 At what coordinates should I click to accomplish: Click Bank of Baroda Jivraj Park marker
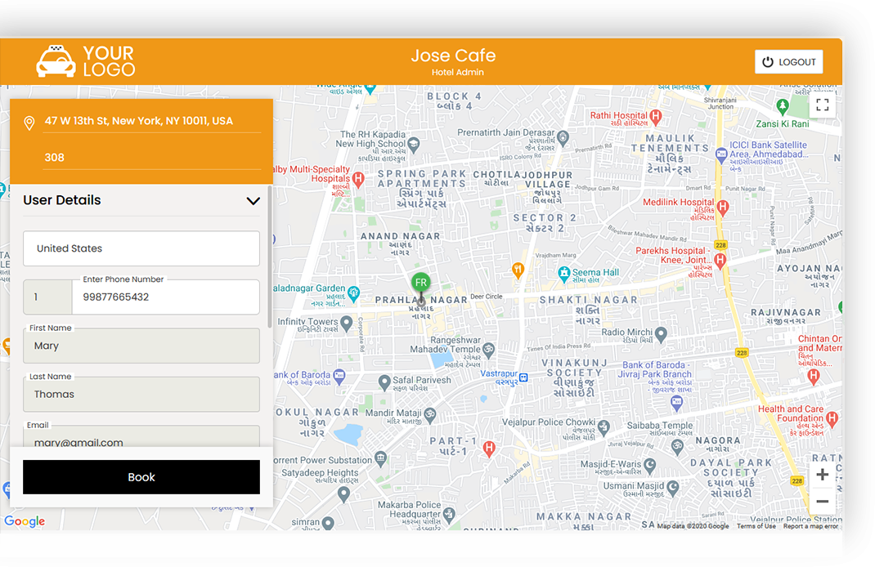677,403
